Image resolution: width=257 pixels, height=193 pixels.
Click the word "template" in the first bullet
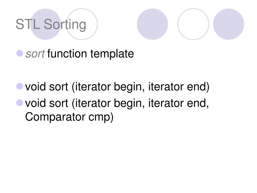pyautogui.click(x=112, y=54)
